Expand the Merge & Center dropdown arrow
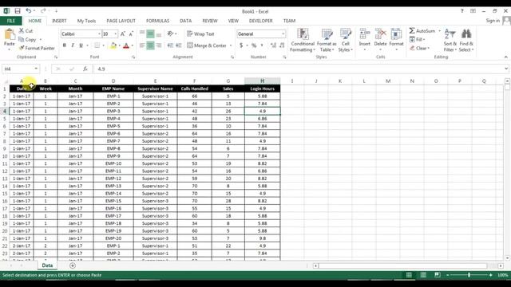This screenshot has height=287, width=511. [x=231, y=45]
